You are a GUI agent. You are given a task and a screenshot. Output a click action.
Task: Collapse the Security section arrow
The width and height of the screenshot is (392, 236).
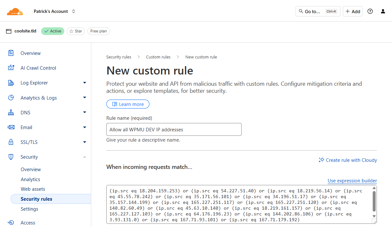click(x=85, y=157)
